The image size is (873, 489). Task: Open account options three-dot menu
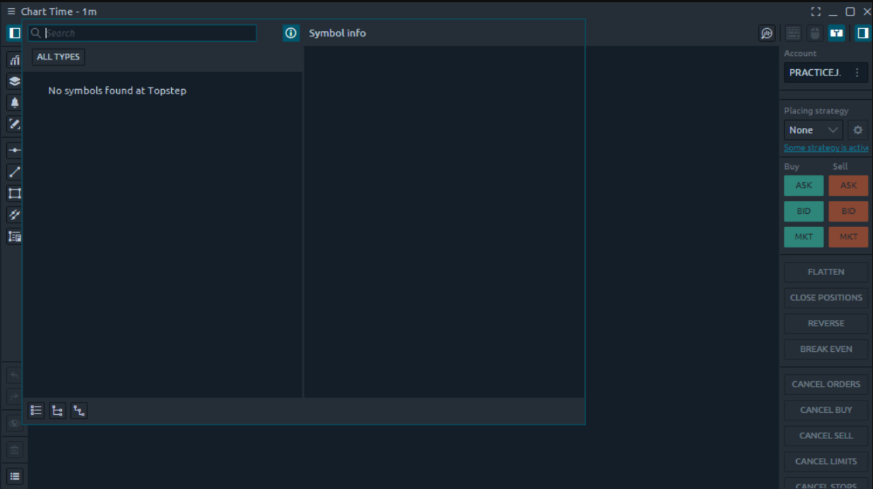click(x=857, y=72)
